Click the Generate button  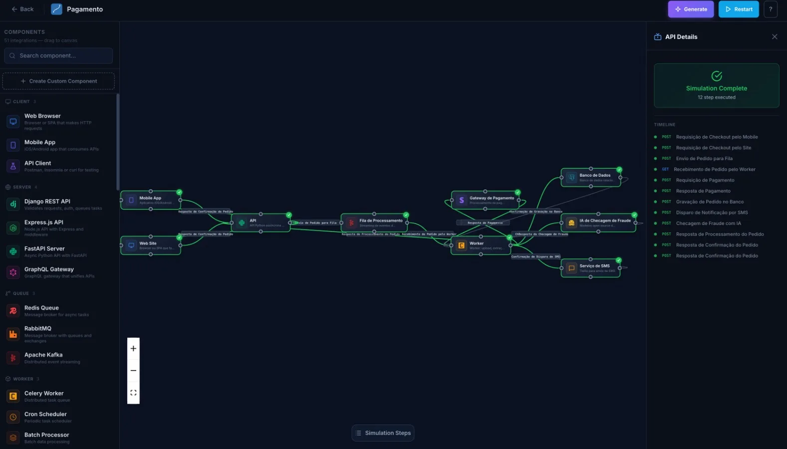point(691,9)
